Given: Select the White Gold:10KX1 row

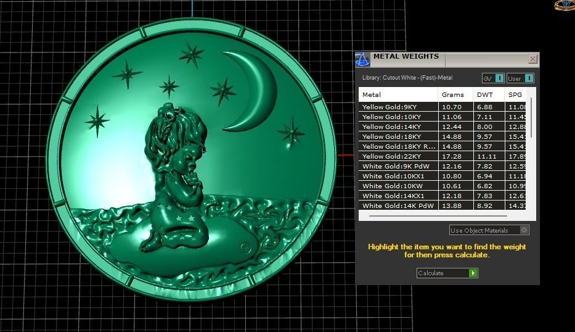Looking at the screenshot, I should 442,176.
